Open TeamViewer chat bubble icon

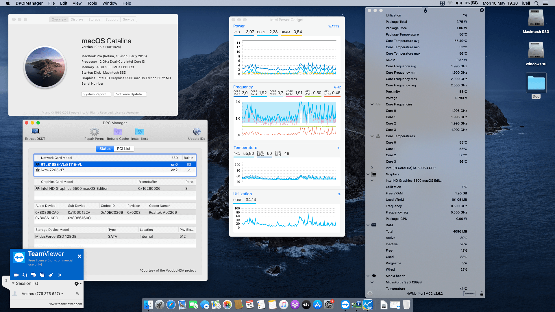point(34,275)
